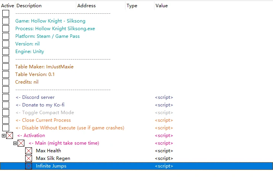Click the script value of Main
The image size is (273, 179).
[x=164, y=143]
